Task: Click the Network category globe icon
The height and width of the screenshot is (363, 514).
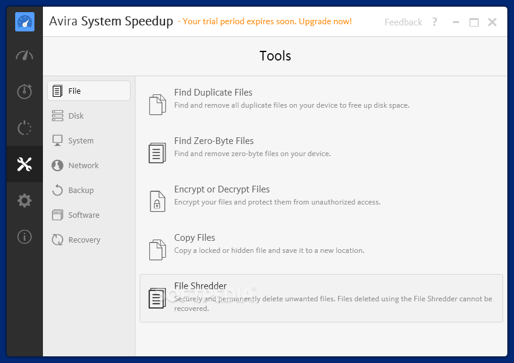Action: pyautogui.click(x=57, y=165)
